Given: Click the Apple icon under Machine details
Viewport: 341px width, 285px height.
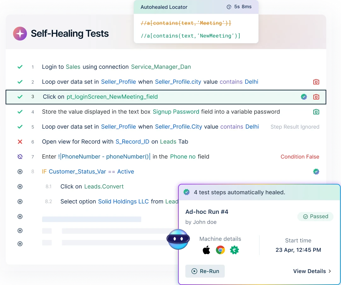Looking at the screenshot, I should click(x=206, y=250).
